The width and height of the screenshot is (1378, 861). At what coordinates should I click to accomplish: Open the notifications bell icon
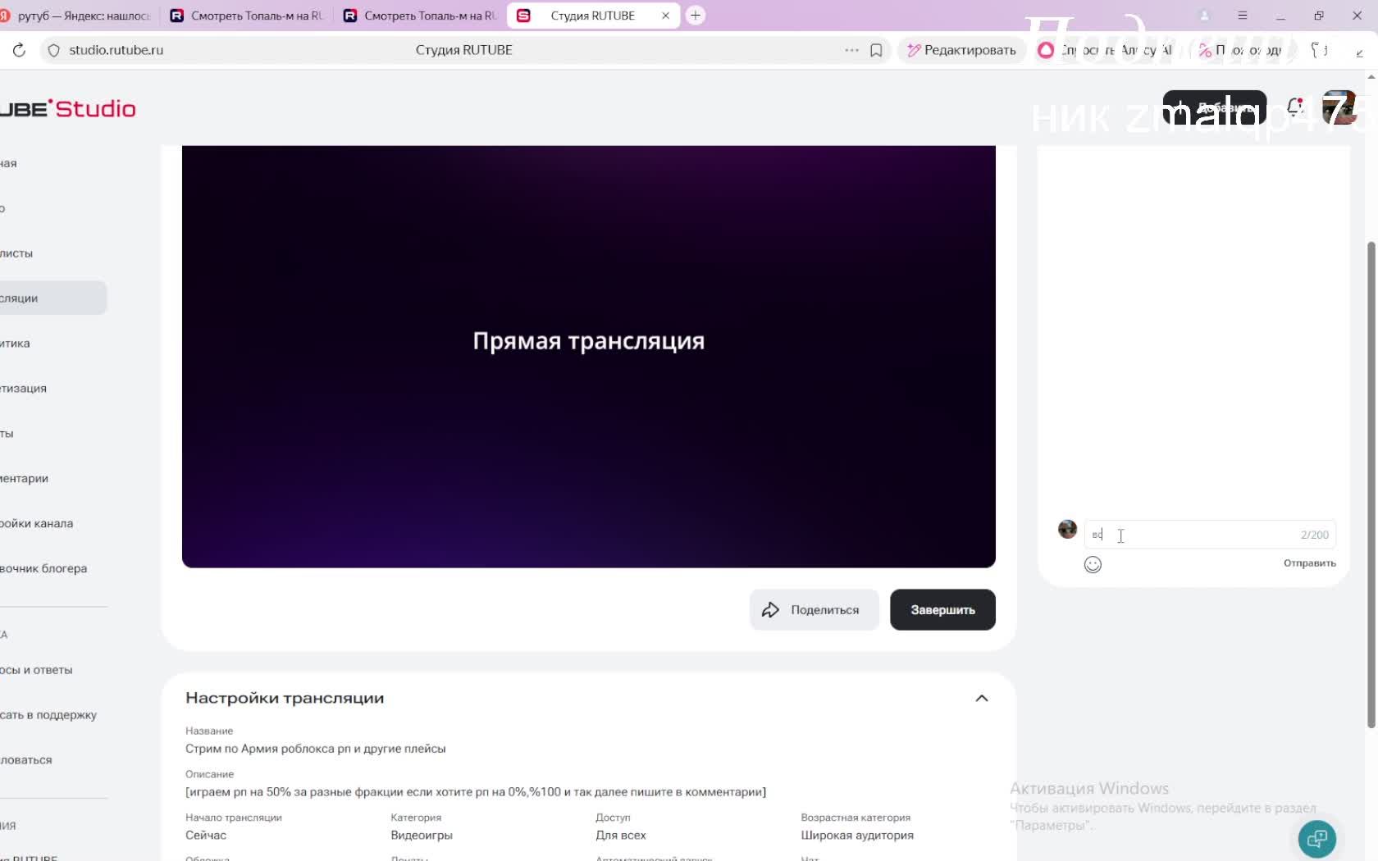click(x=1295, y=107)
